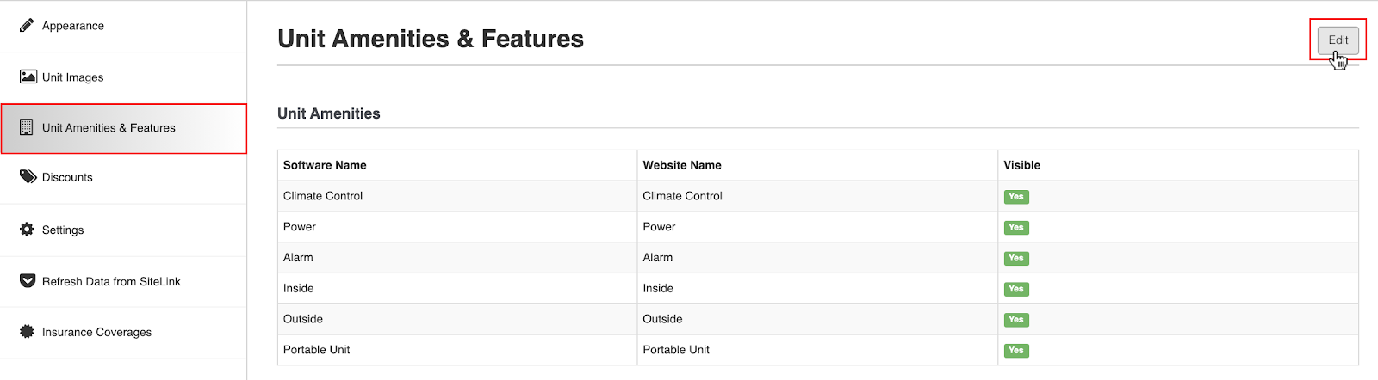Click the Software Name column header
Viewport: 1378px width, 380px height.
[325, 165]
